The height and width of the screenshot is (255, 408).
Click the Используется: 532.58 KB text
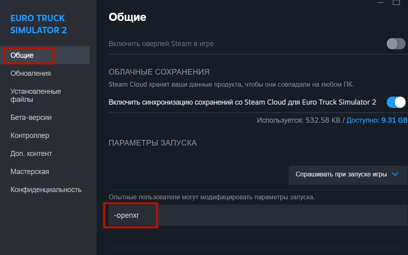point(299,120)
